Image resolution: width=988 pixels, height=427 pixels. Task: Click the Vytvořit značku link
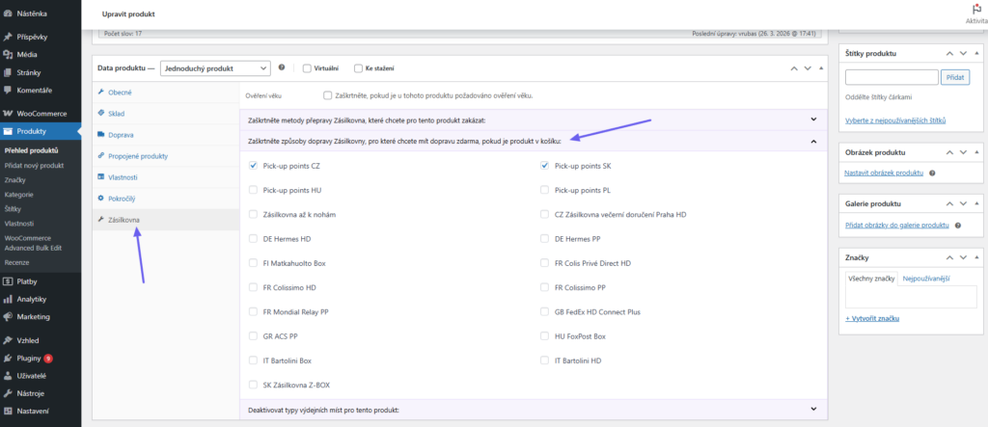pos(872,319)
